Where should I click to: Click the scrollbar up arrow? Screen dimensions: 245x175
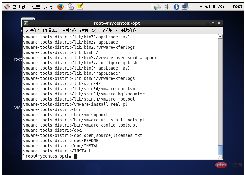pyautogui.click(x=220, y=37)
